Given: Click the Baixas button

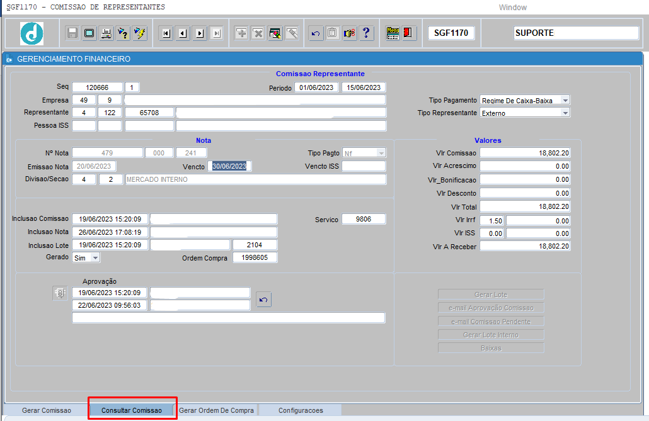Looking at the screenshot, I should pos(491,348).
